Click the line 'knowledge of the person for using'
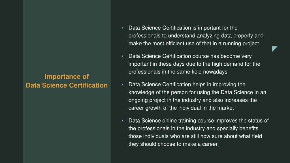Screen dimensions: 290x163 pyautogui.click(x=197, y=92)
